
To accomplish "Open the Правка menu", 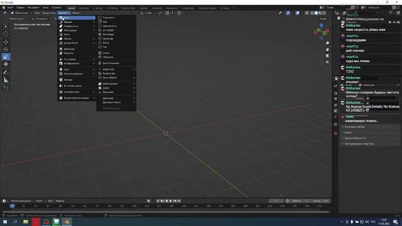I will coord(20,8).
